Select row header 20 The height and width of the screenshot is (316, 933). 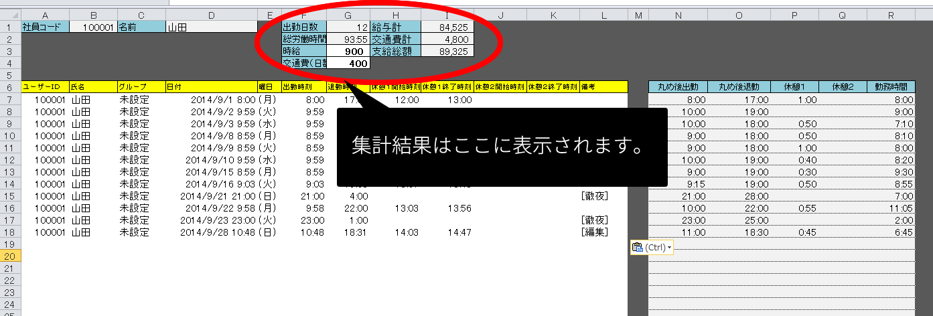[x=11, y=256]
